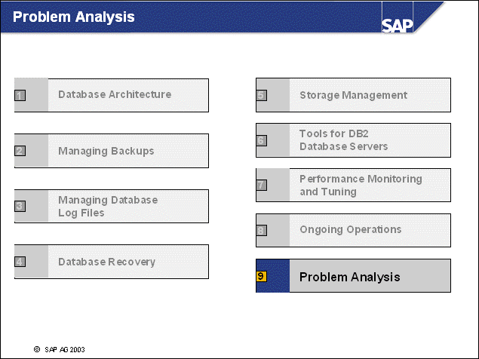Open the Database Architecture section

[115, 94]
